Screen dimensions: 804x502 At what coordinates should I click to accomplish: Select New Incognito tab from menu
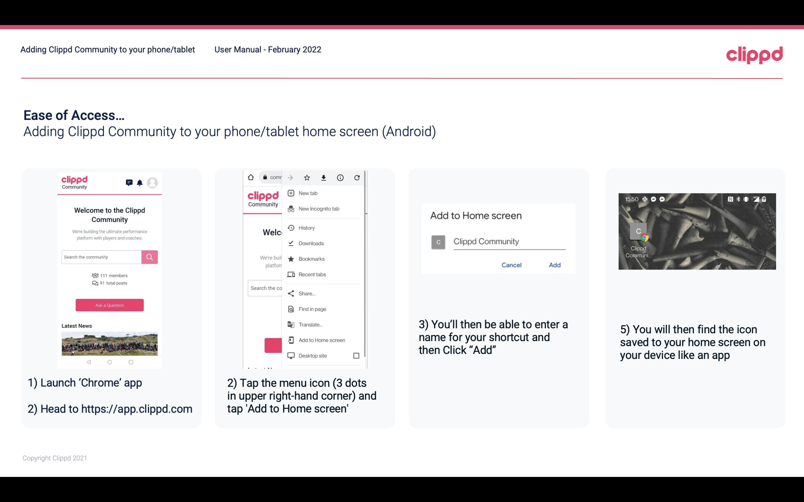pyautogui.click(x=320, y=209)
